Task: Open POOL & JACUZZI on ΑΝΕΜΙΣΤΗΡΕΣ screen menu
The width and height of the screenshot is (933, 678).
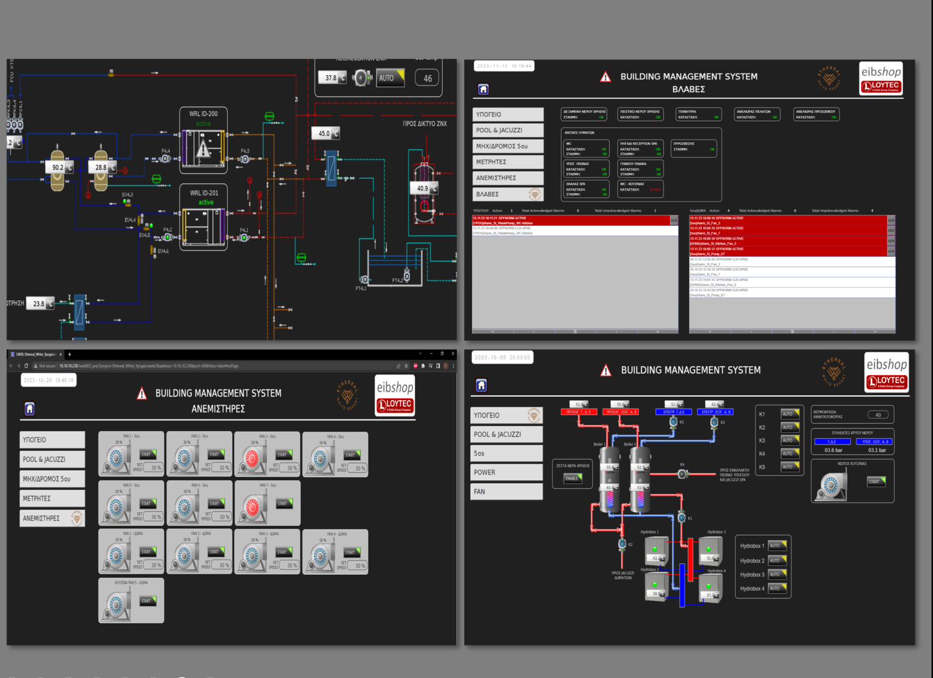Action: [52, 459]
